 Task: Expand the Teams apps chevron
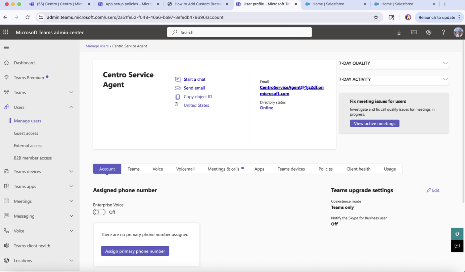click(71, 186)
